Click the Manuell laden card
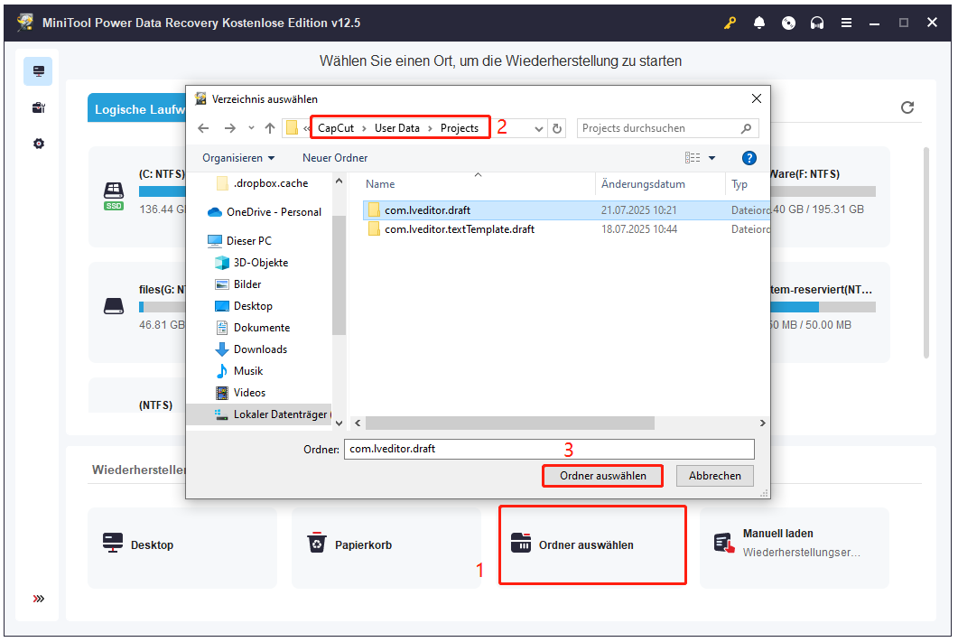The width and height of the screenshot is (958, 642). point(795,548)
